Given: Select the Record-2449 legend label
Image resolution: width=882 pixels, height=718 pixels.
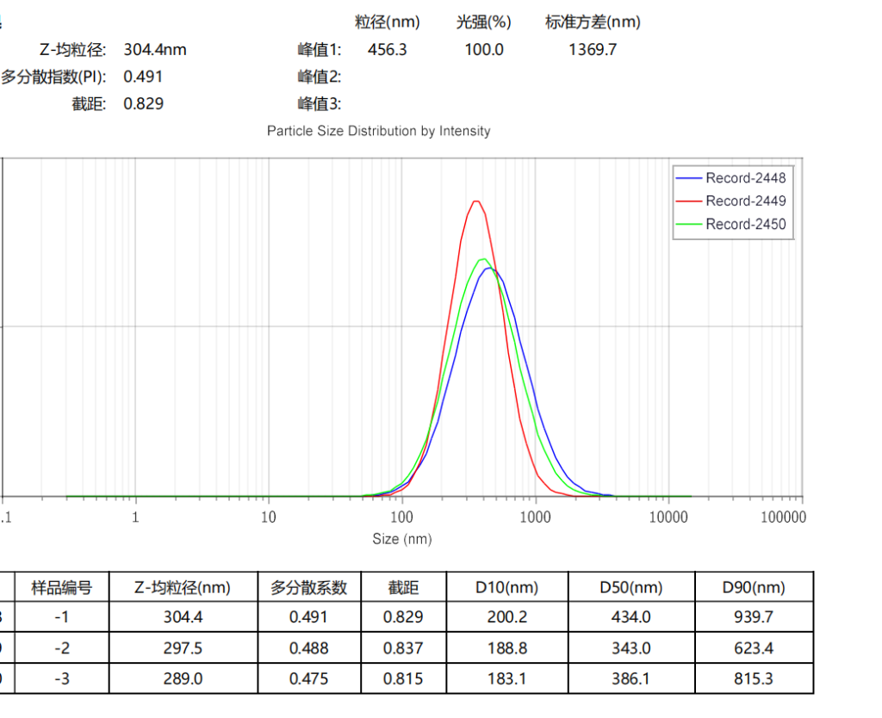Looking at the screenshot, I should point(745,201).
